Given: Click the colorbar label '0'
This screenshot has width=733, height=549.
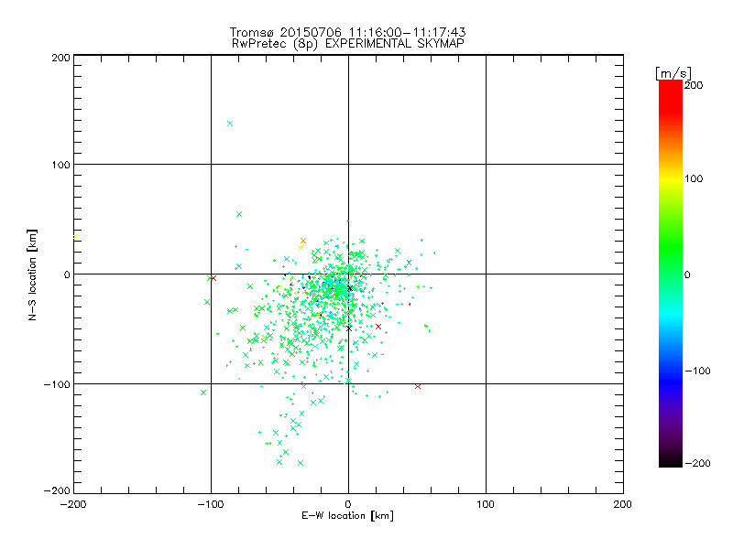Looking at the screenshot, I should pos(687,275).
